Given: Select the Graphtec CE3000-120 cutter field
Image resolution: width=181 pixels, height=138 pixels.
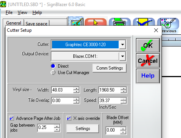Looking at the screenshot, I should click(x=85, y=45).
